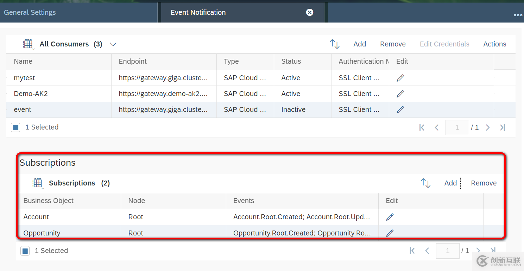Open the sort icon in the consumers toolbar
The image size is (524, 271).
point(334,44)
